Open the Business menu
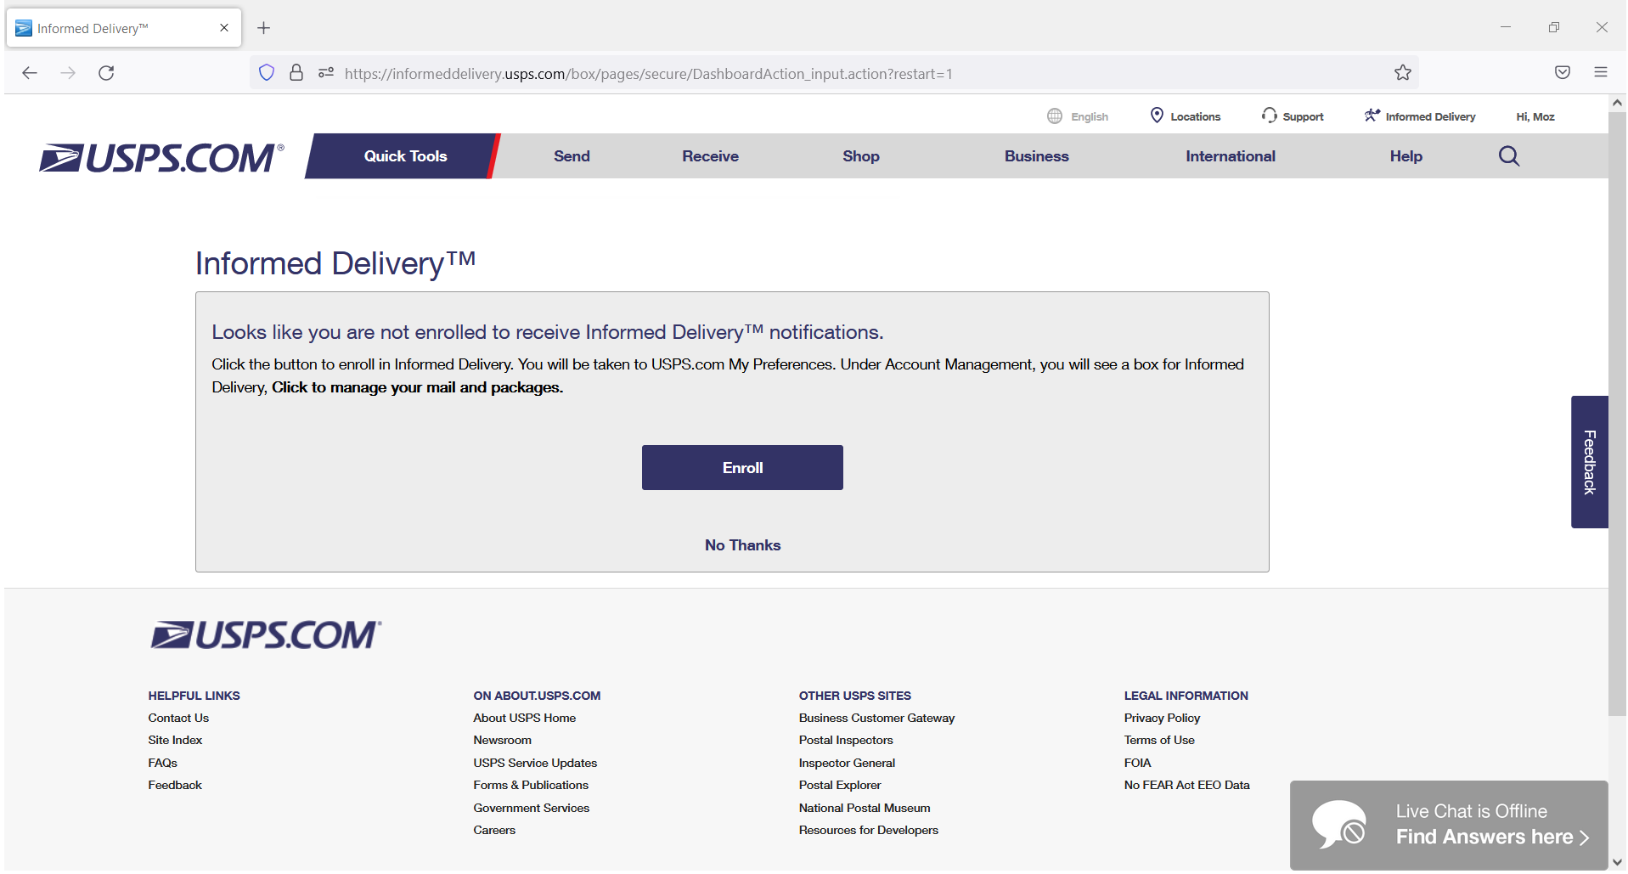This screenshot has height=874, width=1628. pyautogui.click(x=1036, y=156)
